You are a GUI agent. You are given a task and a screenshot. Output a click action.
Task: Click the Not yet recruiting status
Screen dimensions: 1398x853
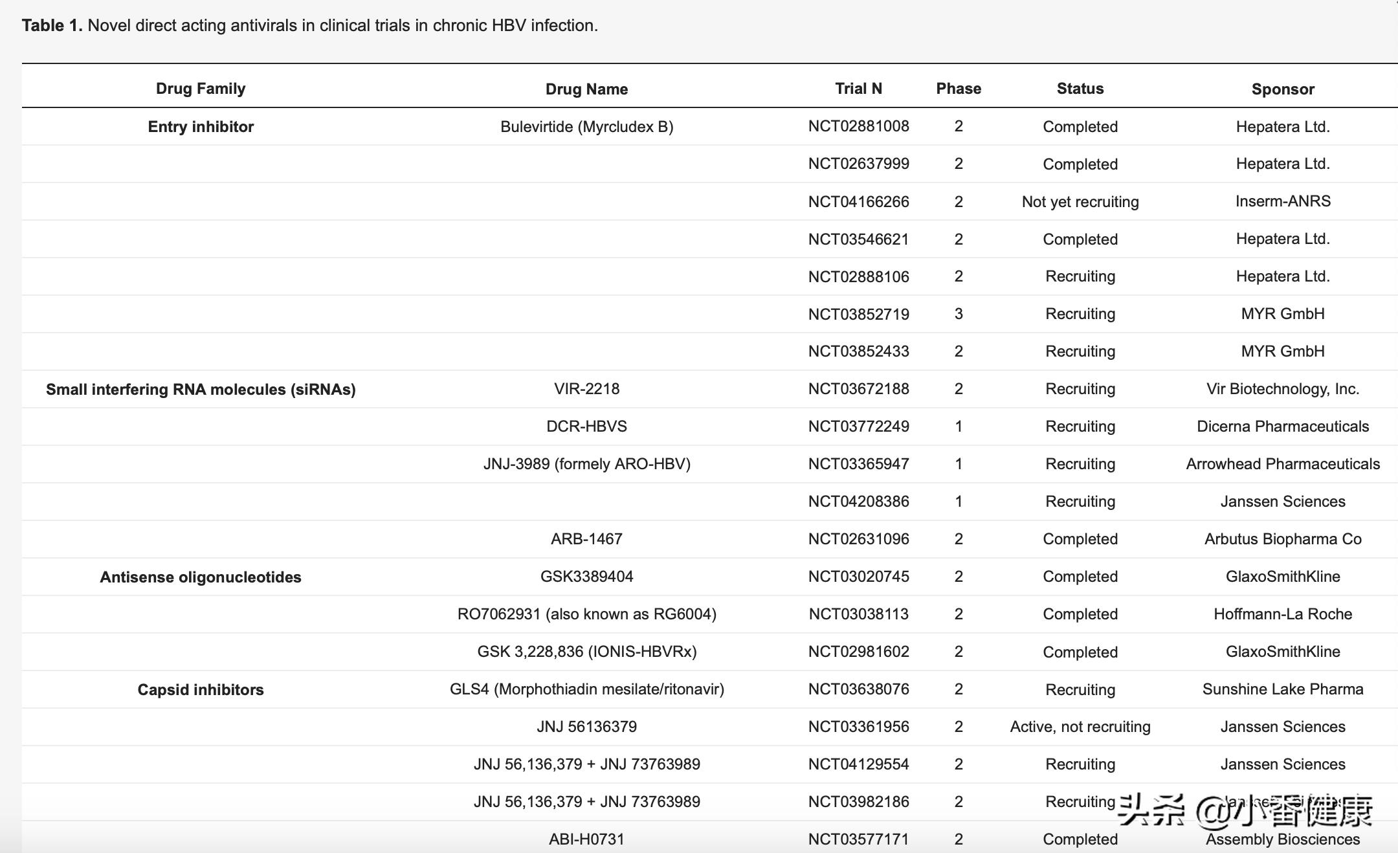1080,202
